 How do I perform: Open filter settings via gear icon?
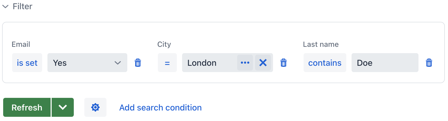coord(95,107)
